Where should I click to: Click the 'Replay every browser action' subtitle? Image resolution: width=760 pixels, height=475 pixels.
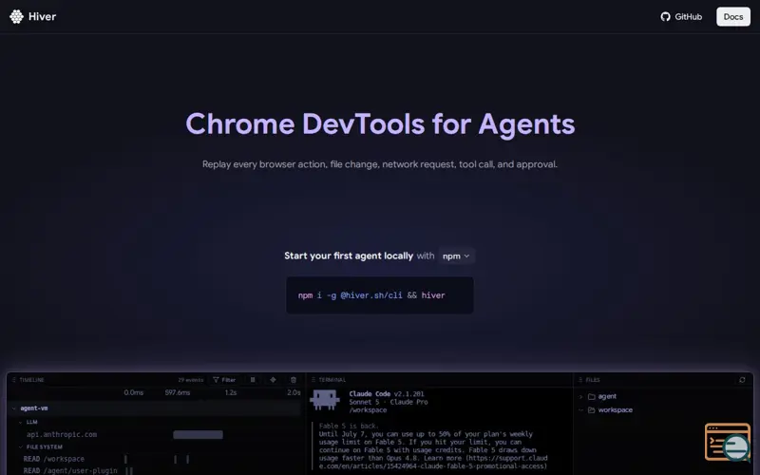pyautogui.click(x=379, y=164)
